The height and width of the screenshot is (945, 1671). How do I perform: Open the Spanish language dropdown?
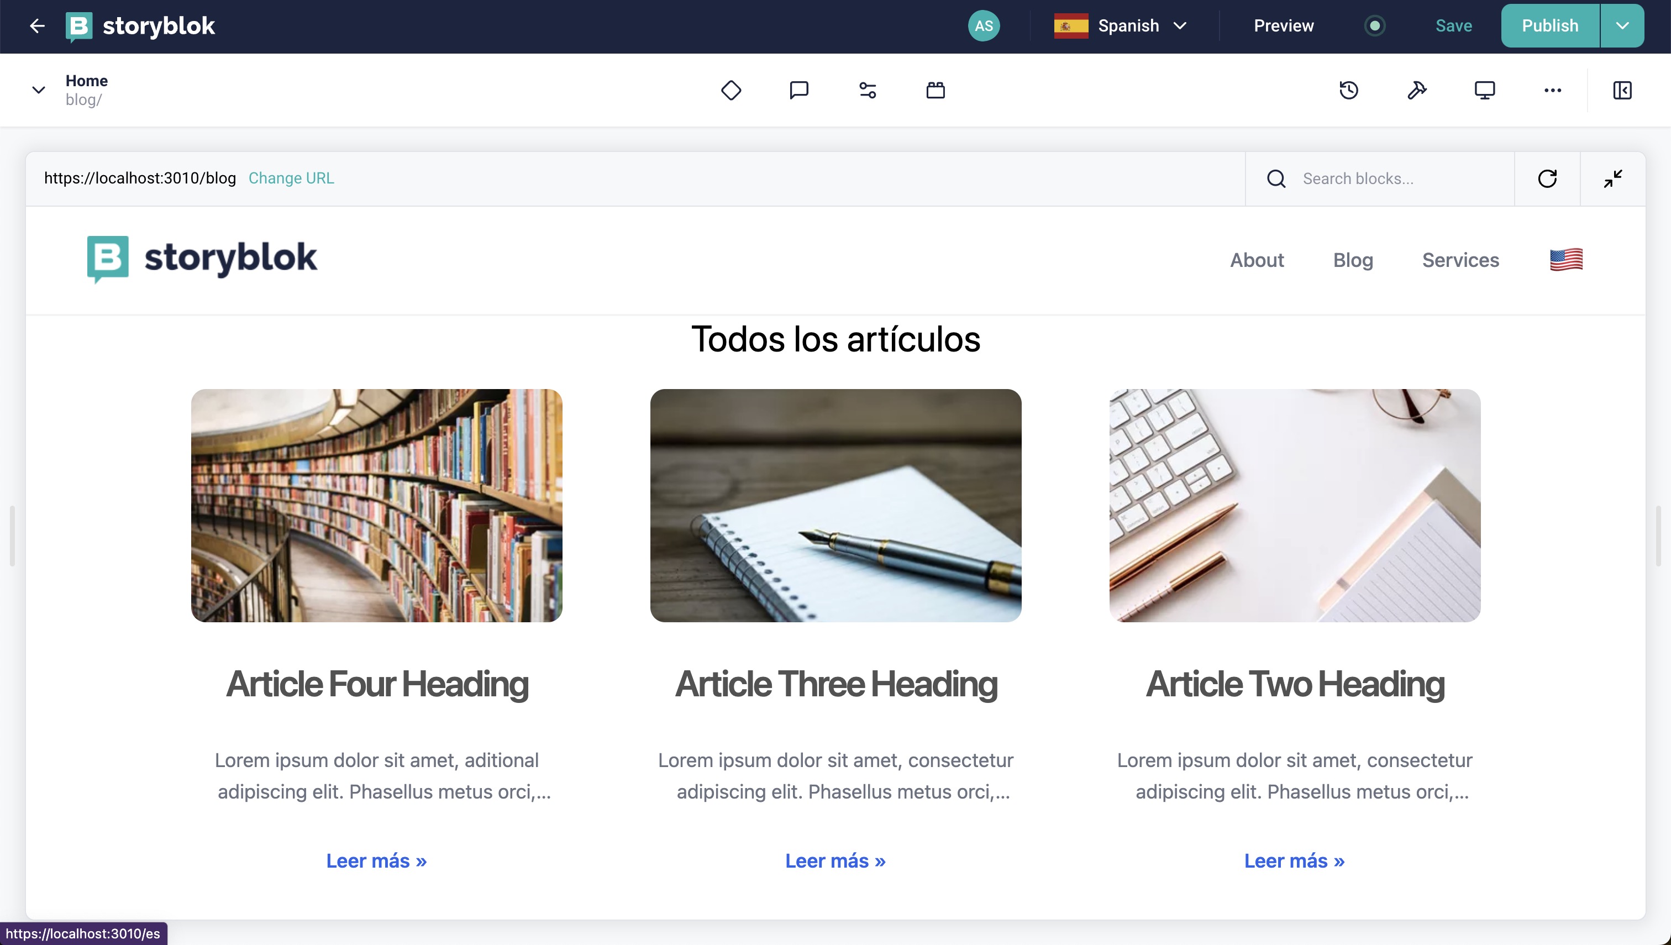(1121, 26)
